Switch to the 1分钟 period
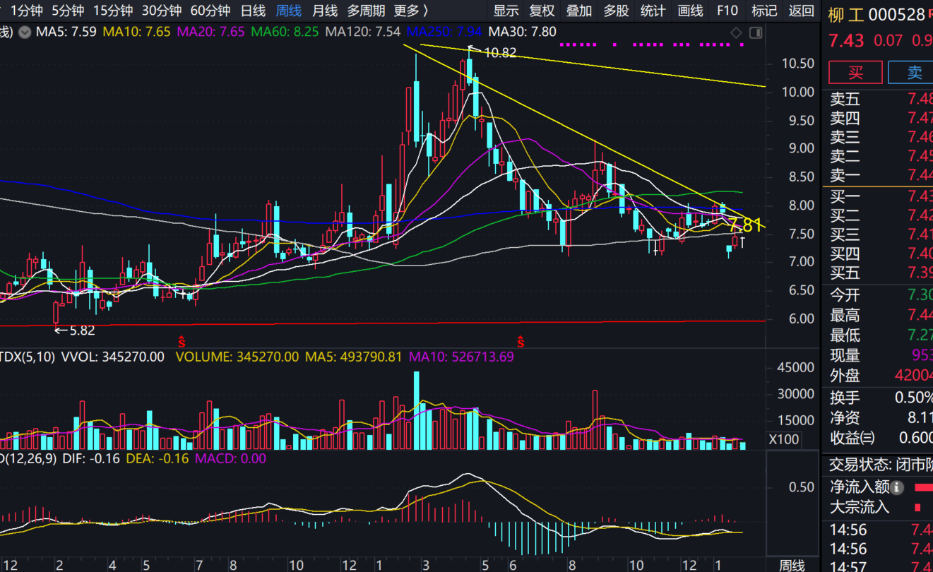 27,11
